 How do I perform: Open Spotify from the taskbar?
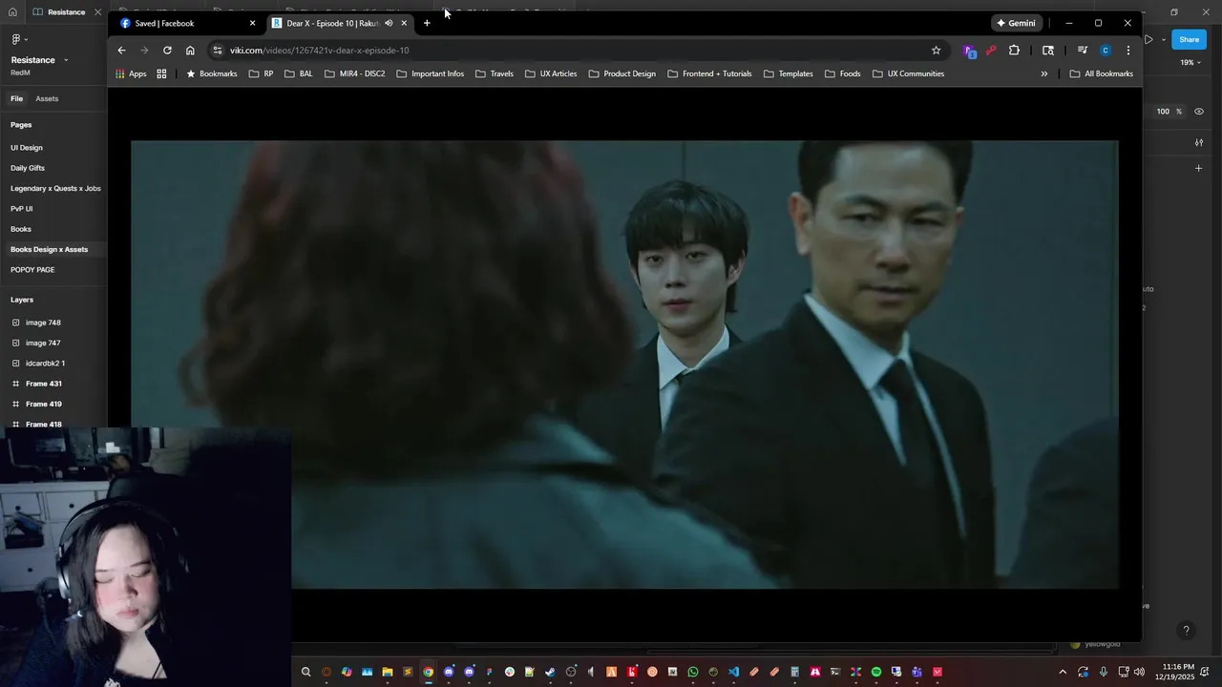(876, 672)
